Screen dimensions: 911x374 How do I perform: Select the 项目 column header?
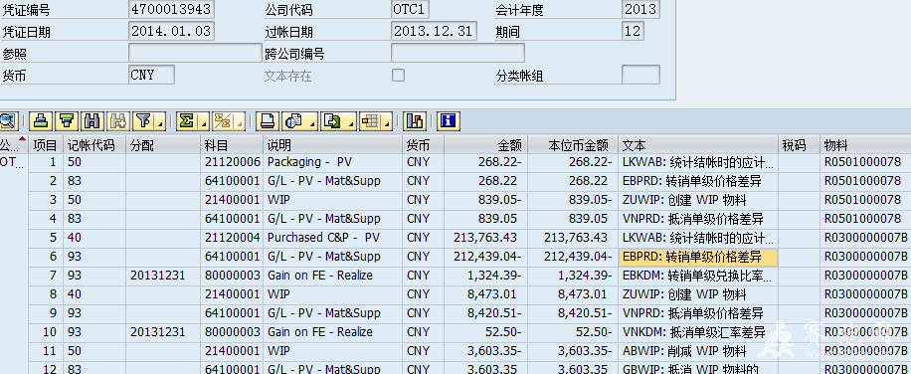pos(46,145)
